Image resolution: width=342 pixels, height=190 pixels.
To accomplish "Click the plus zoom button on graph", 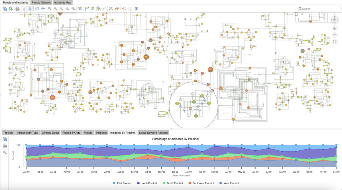I will [335, 29].
